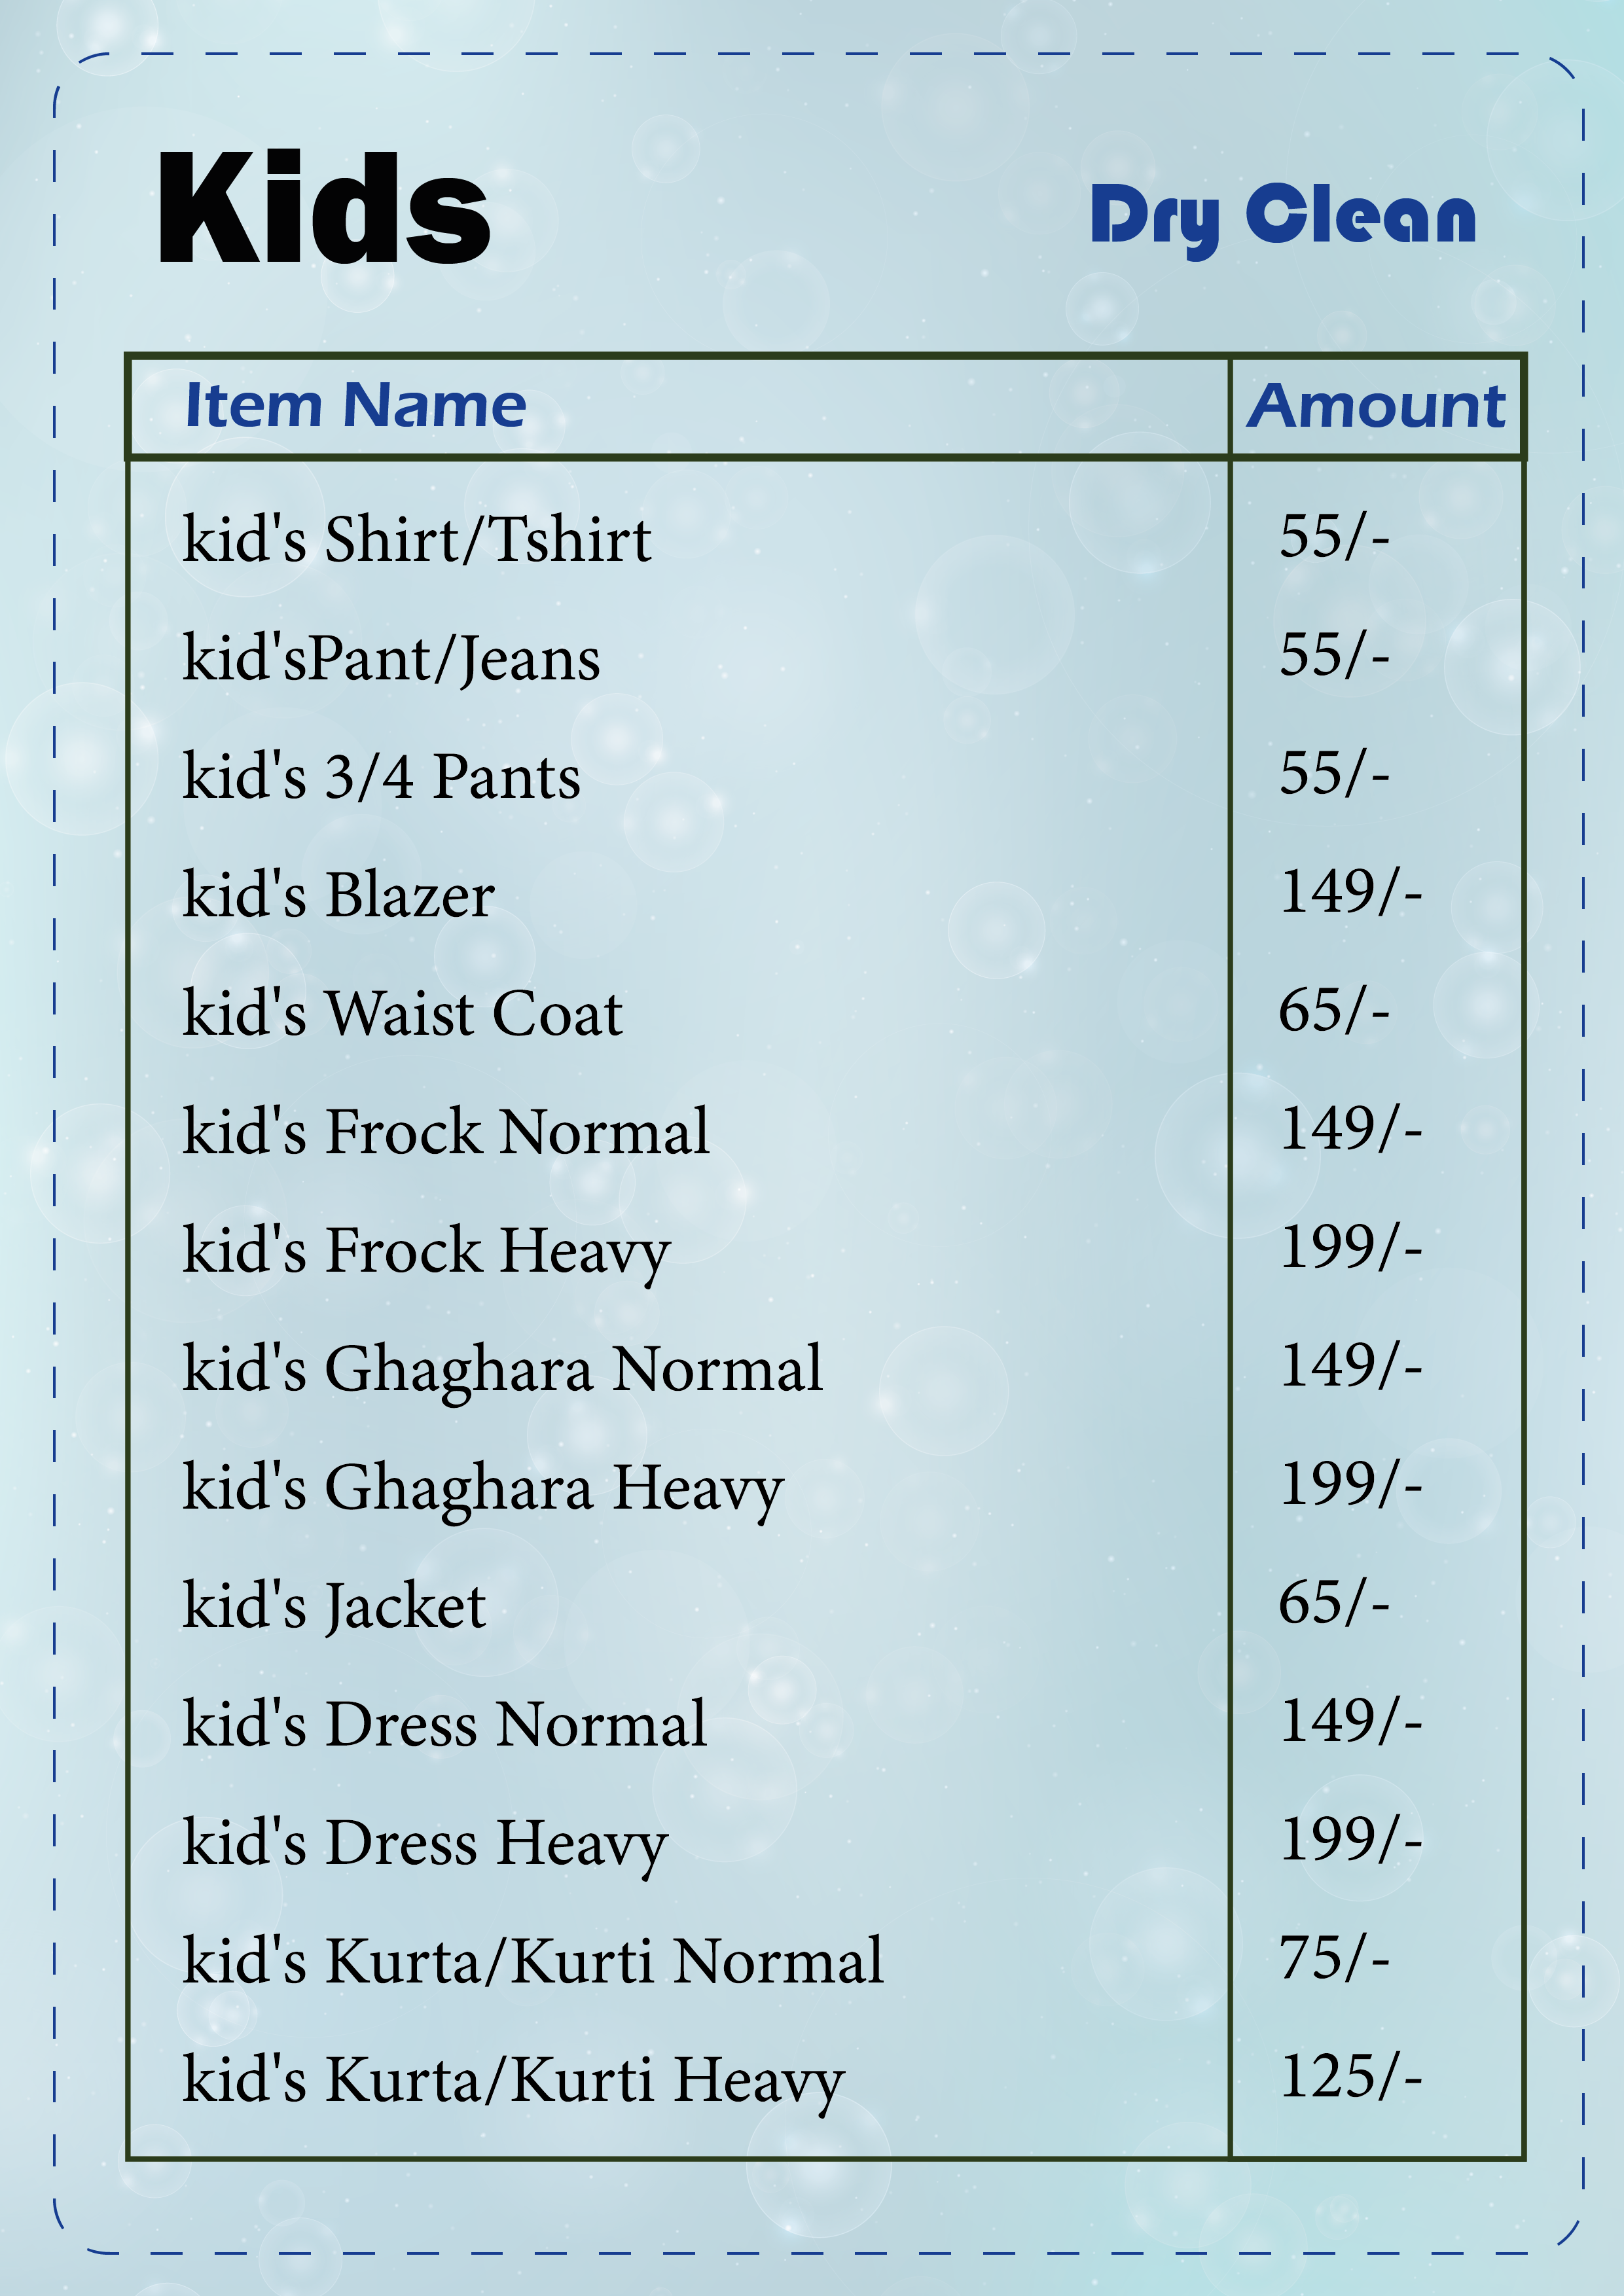Click the kid's Shirt/Tshirt item
Image resolution: width=1624 pixels, height=2296 pixels.
[x=417, y=540]
